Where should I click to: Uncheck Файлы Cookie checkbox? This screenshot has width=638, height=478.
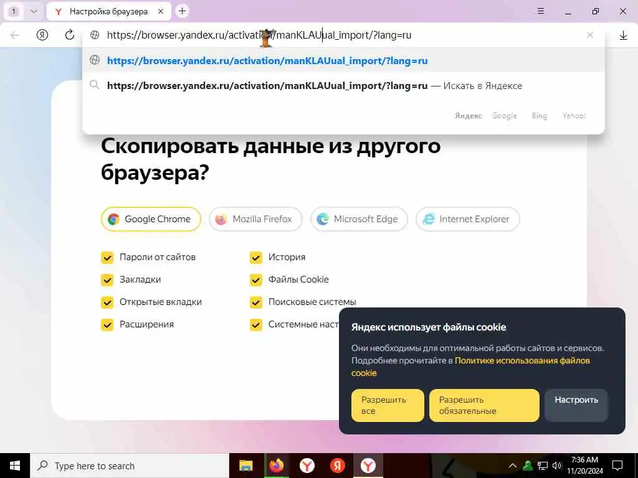(x=256, y=279)
